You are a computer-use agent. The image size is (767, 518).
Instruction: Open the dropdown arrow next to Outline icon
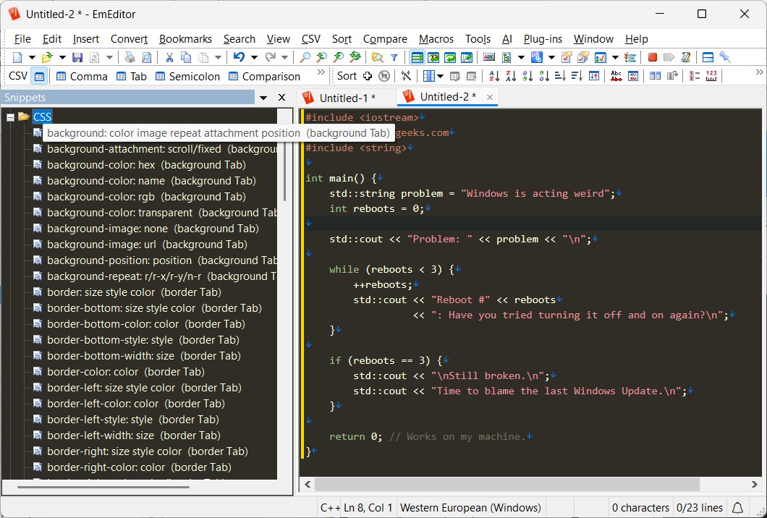(521, 57)
